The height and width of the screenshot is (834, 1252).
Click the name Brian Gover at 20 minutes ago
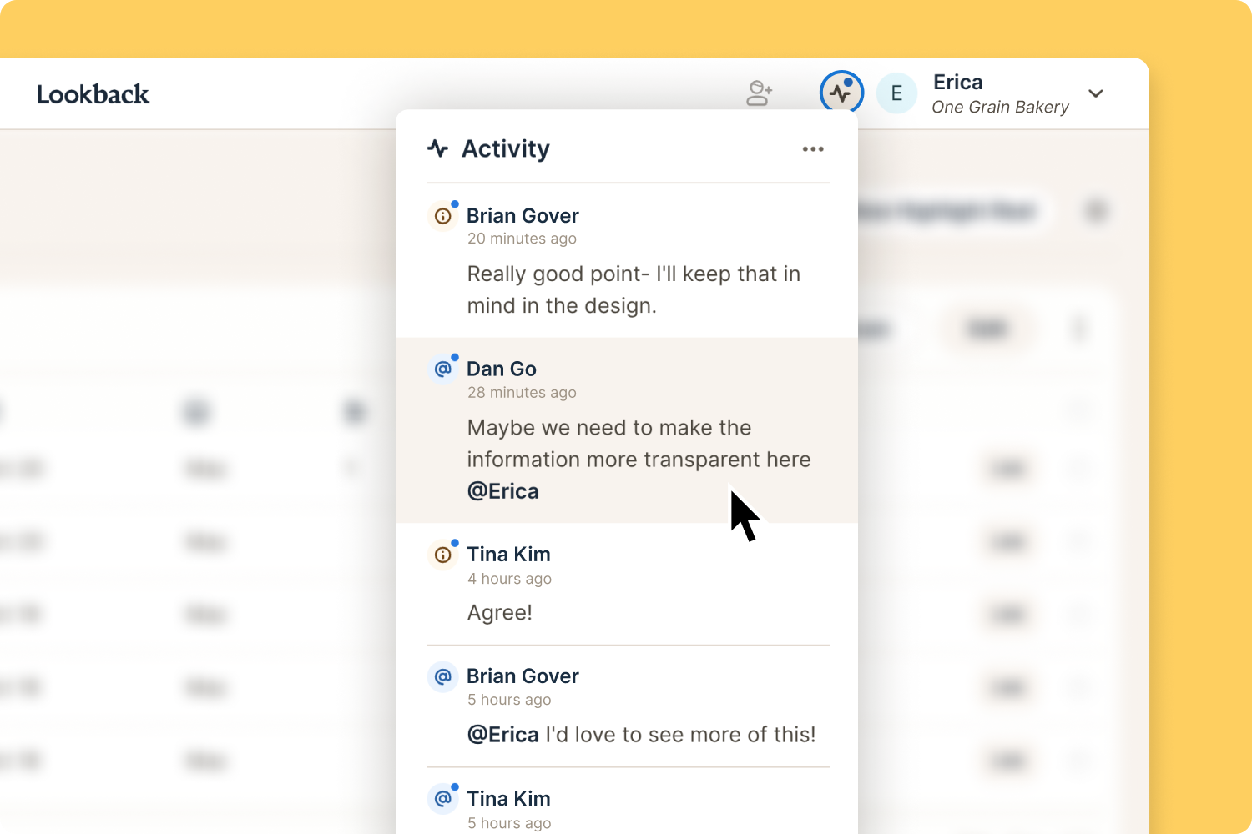pyautogui.click(x=523, y=215)
